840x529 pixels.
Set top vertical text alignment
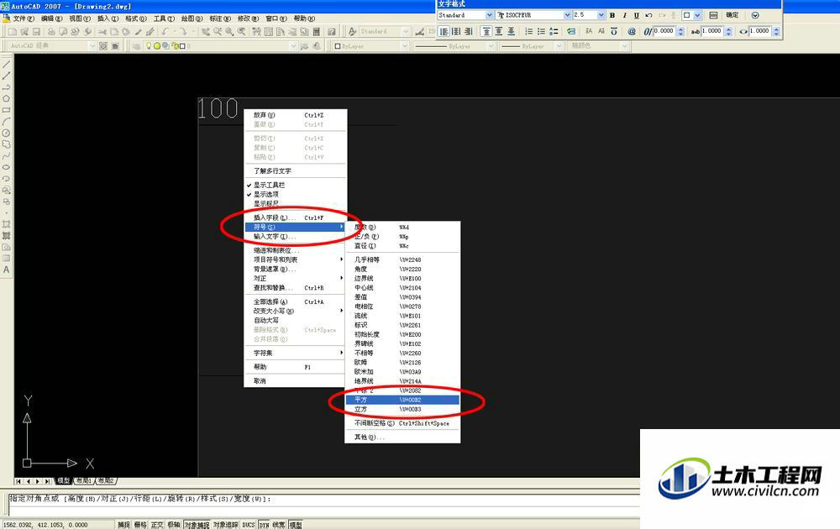[486, 32]
